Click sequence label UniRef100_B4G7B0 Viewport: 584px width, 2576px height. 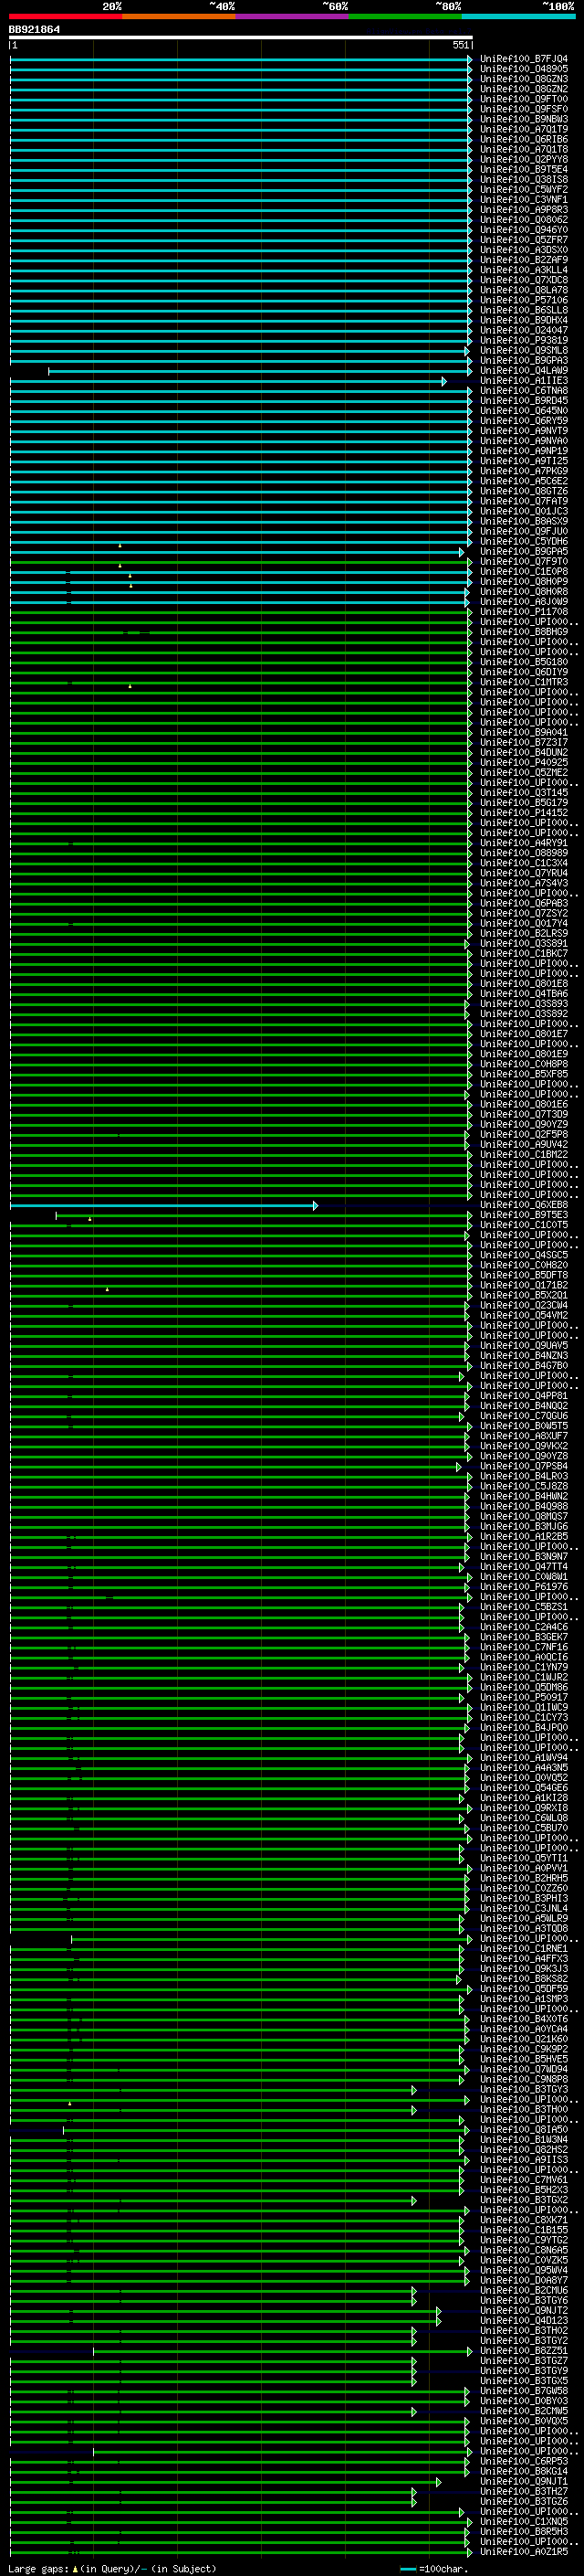coord(524,1366)
